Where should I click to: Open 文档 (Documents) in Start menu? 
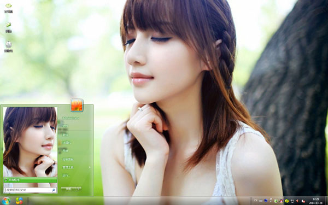pyautogui.click(x=66, y=126)
